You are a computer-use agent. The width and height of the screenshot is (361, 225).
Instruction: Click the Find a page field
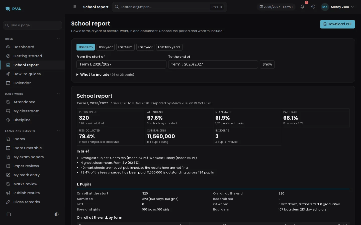coord(32,25)
